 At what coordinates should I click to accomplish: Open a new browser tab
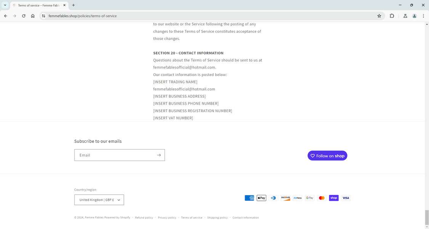point(74,5)
